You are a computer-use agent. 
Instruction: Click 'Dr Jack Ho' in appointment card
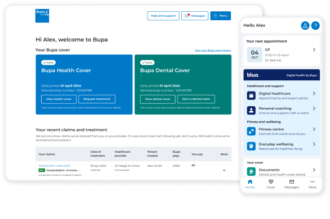click(x=273, y=60)
